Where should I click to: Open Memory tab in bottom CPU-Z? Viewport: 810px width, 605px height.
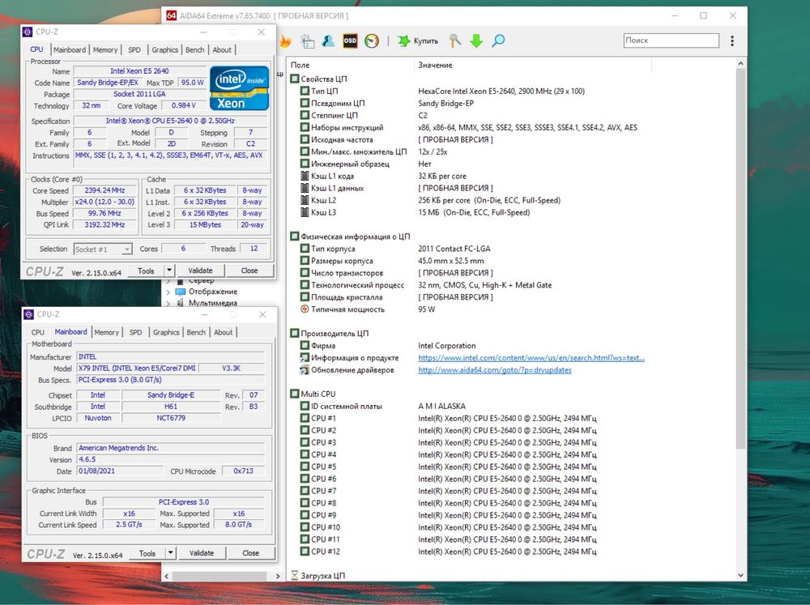pos(106,332)
